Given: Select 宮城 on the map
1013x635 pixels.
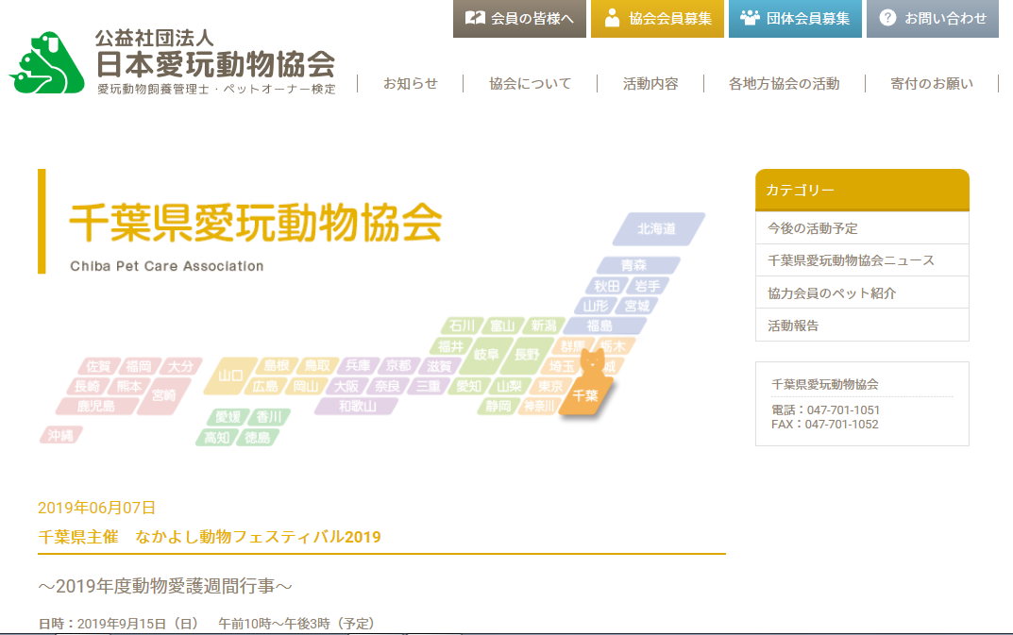Looking at the screenshot, I should pos(636,306).
